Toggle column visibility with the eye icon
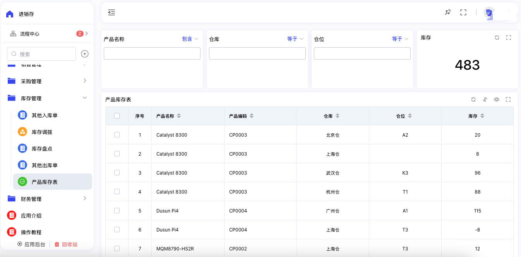Image resolution: width=521 pixels, height=257 pixels. (497, 99)
